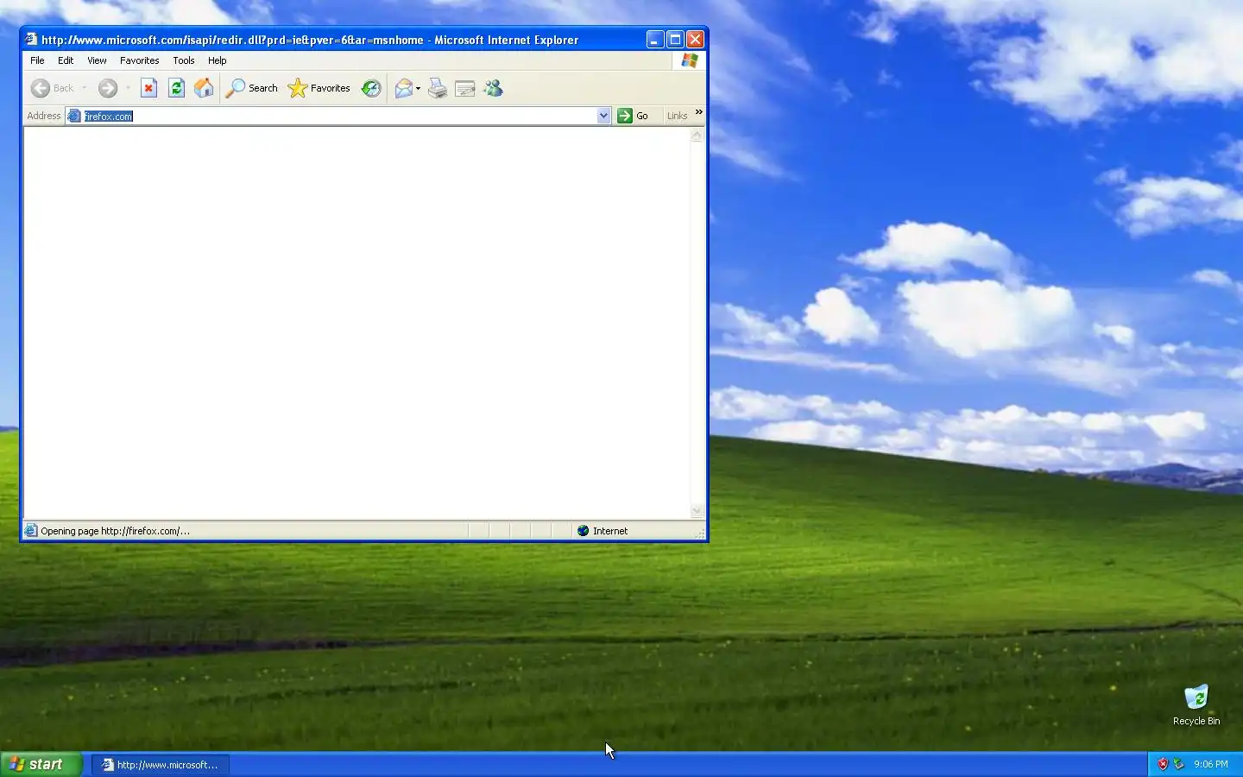1243x777 pixels.
Task: Refresh the page with the green arrows icon
Action: point(176,88)
